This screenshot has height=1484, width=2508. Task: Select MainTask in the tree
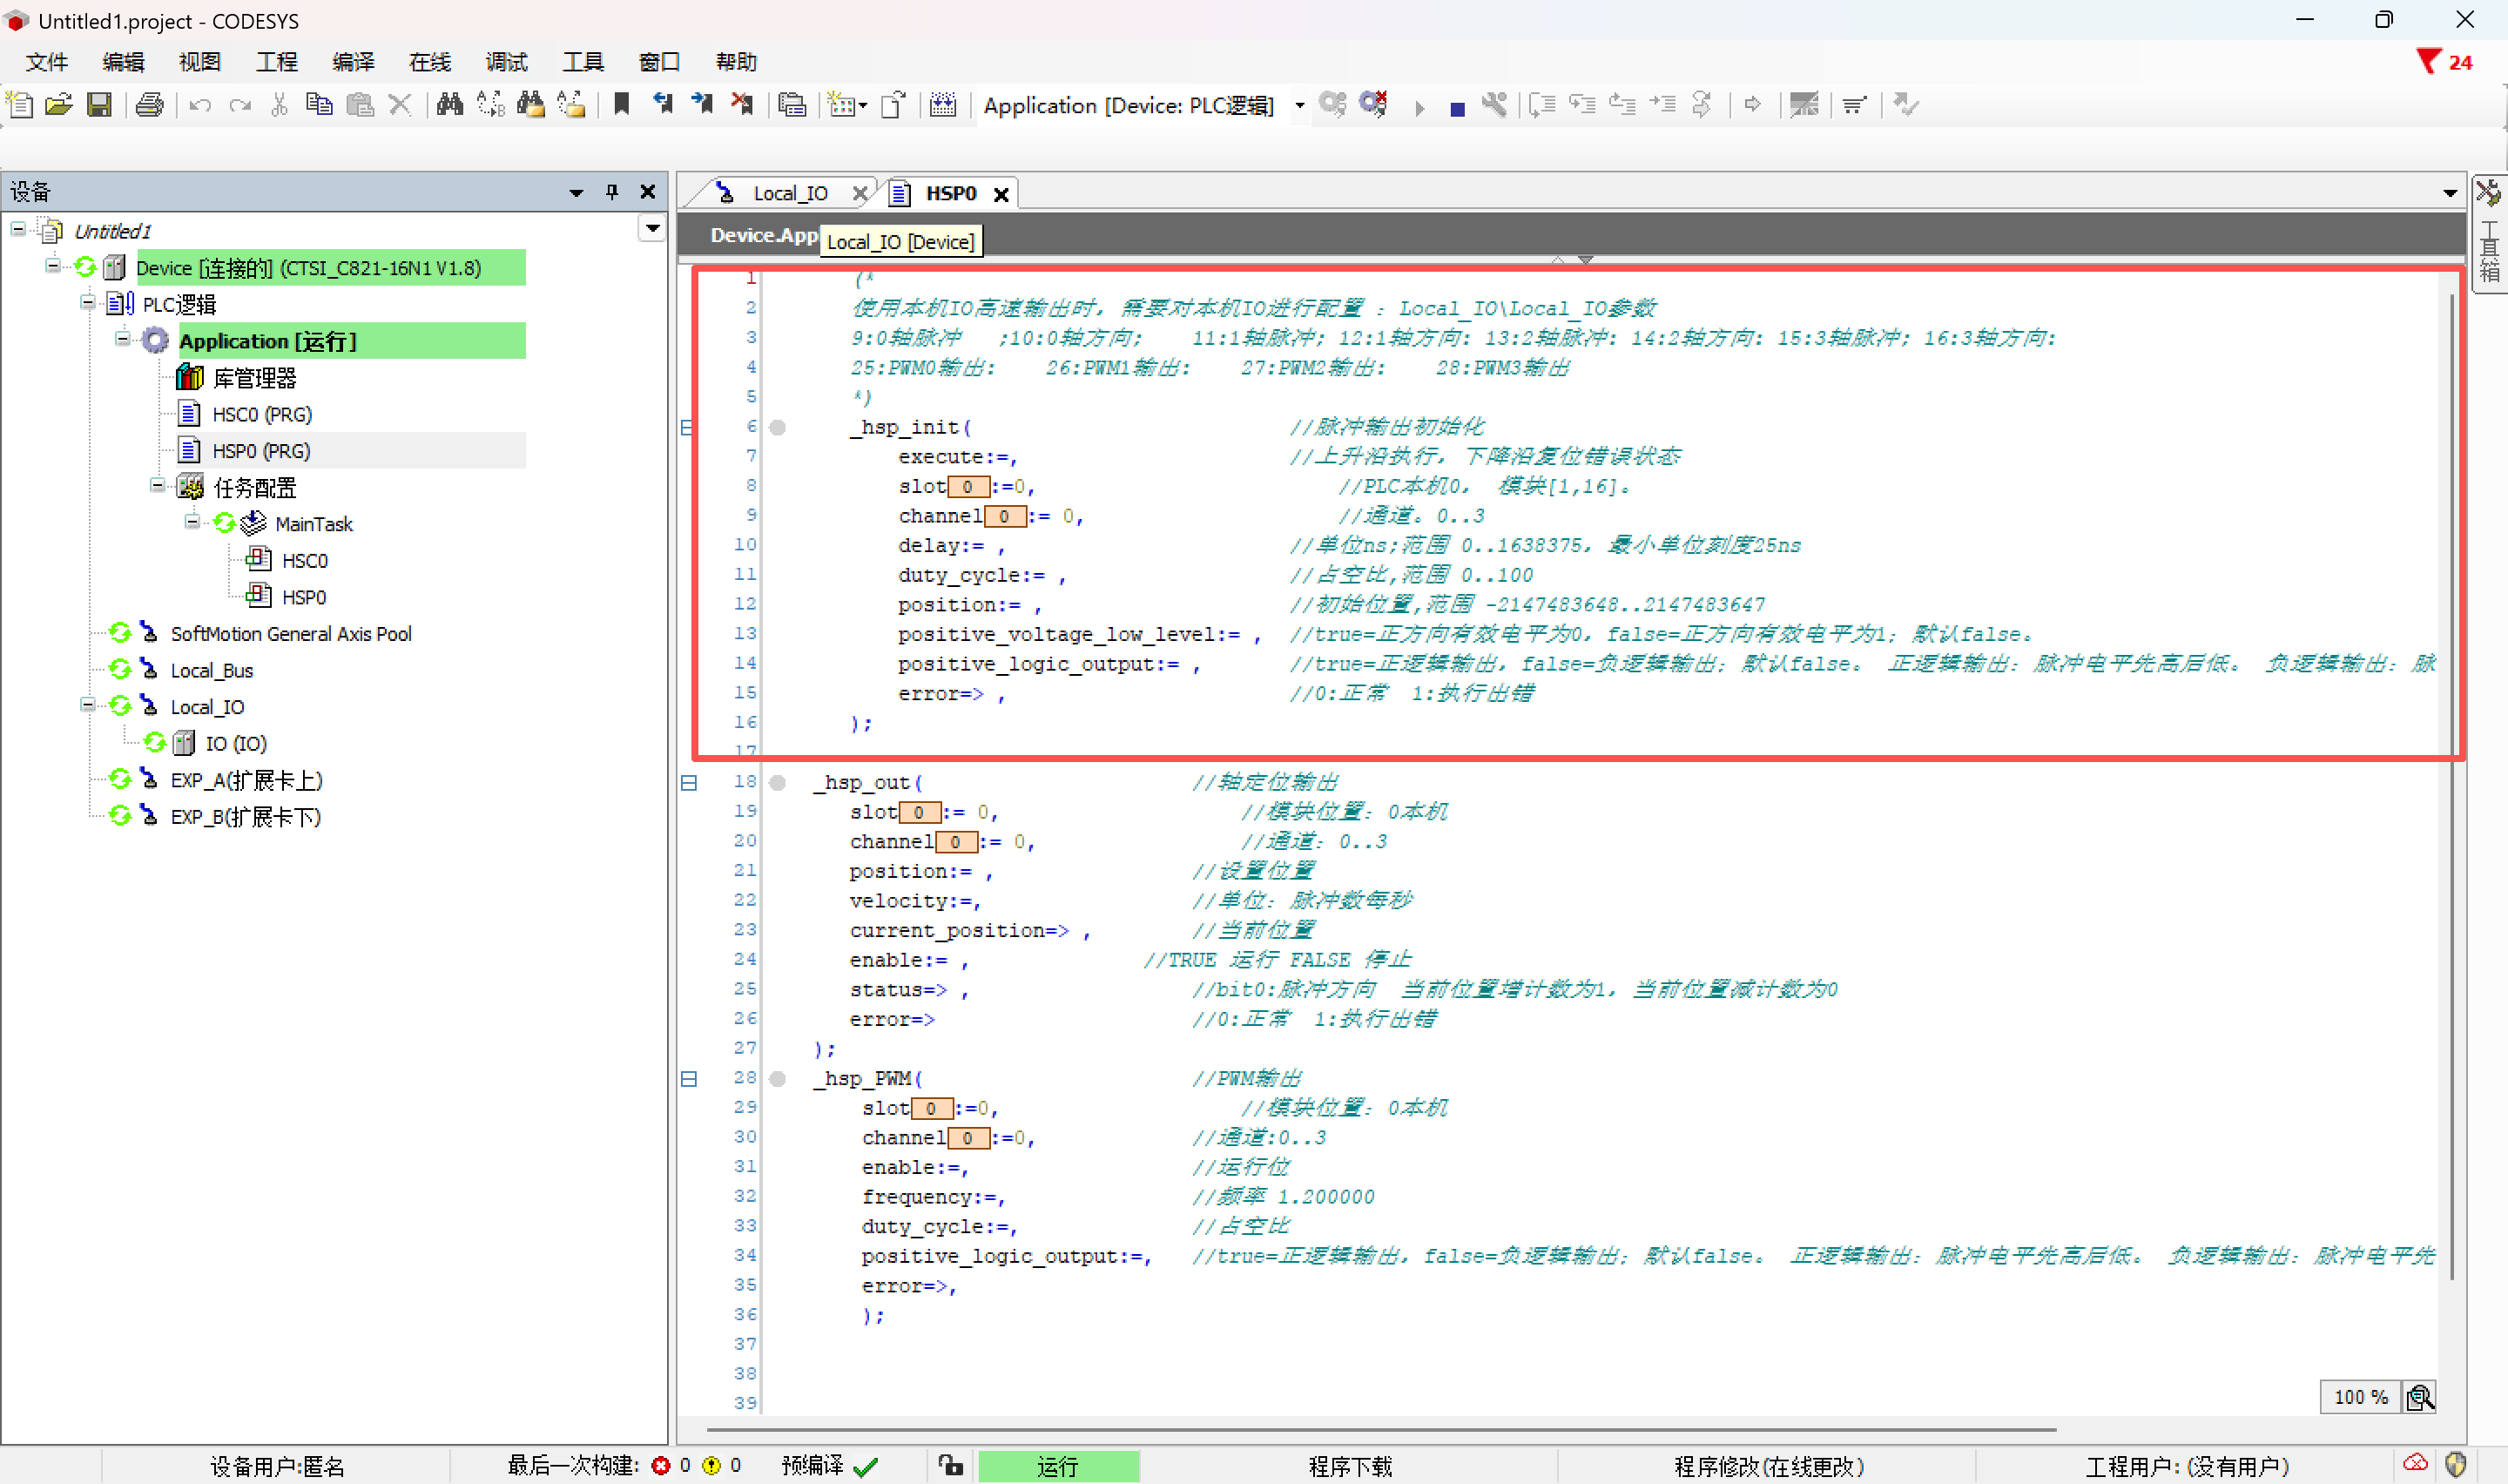pyautogui.click(x=313, y=524)
